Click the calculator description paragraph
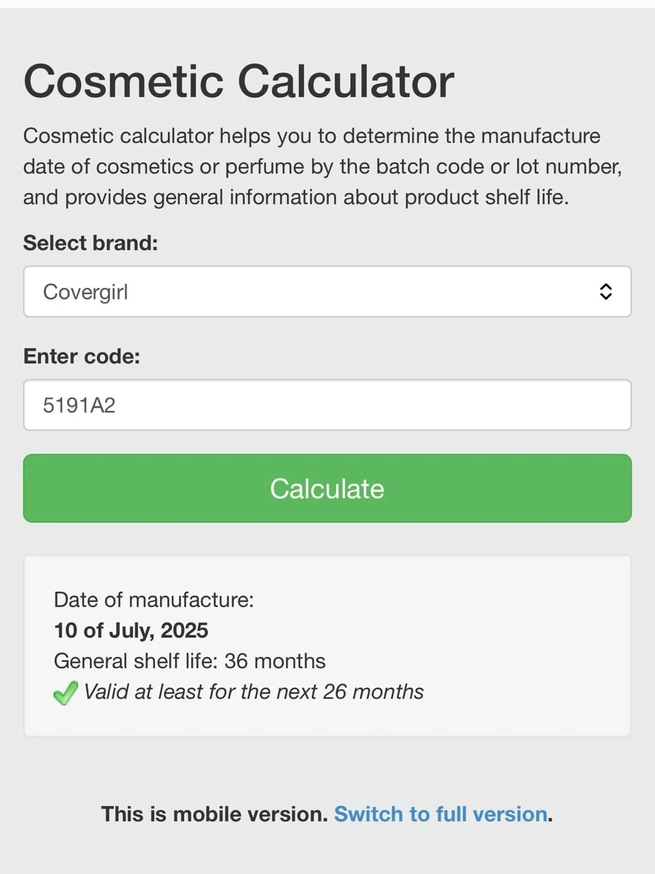Image resolution: width=655 pixels, height=874 pixels. (x=322, y=167)
